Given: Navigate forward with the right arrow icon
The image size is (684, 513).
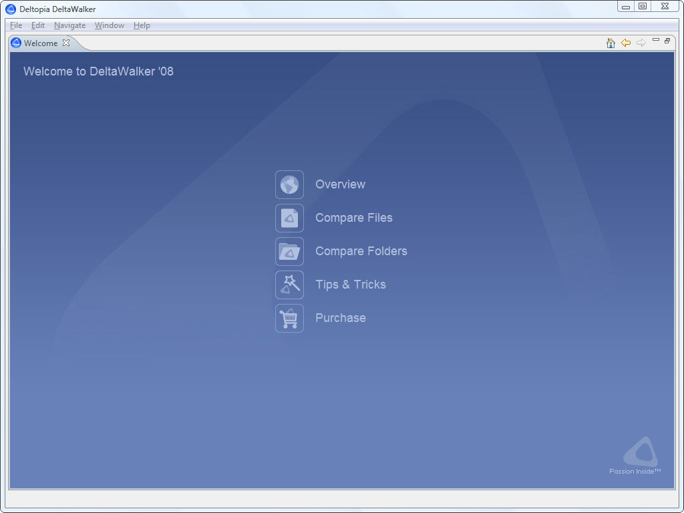Looking at the screenshot, I should click(x=641, y=43).
